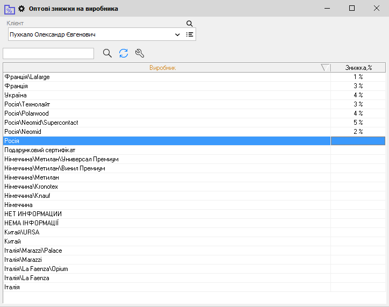Click the filter triangle in the Виробник header
The image size is (389, 307).
pos(325,68)
